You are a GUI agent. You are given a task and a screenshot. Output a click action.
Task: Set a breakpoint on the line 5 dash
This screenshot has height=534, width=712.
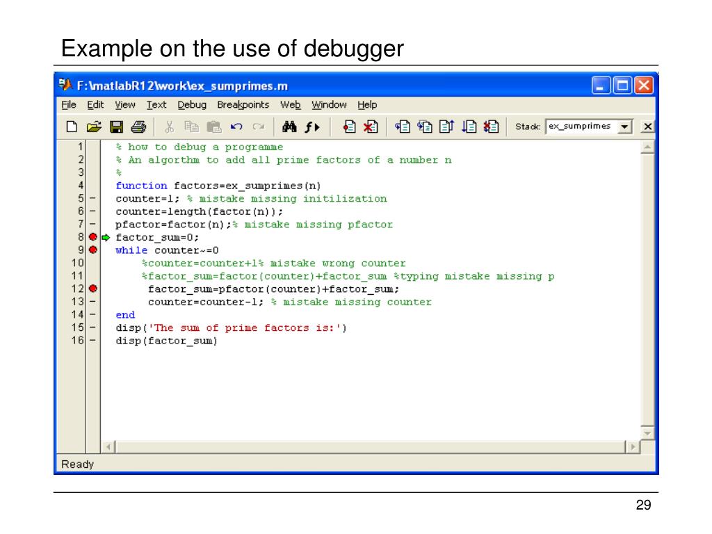coord(92,198)
